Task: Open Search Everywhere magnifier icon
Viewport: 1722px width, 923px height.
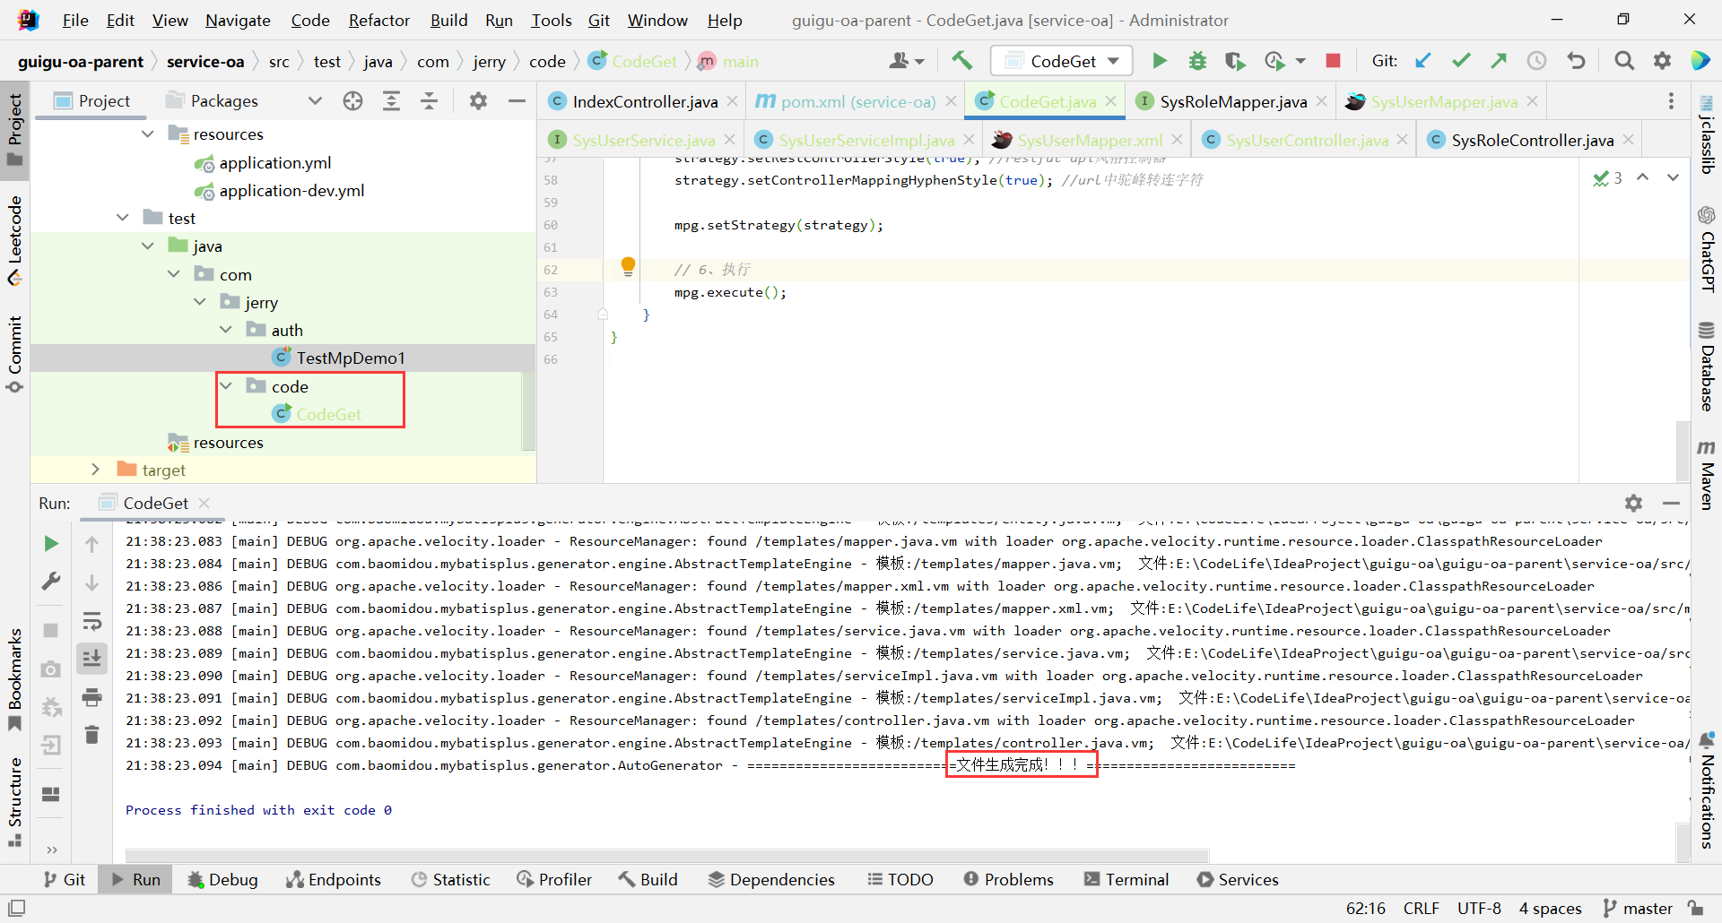Action: click(x=1623, y=61)
